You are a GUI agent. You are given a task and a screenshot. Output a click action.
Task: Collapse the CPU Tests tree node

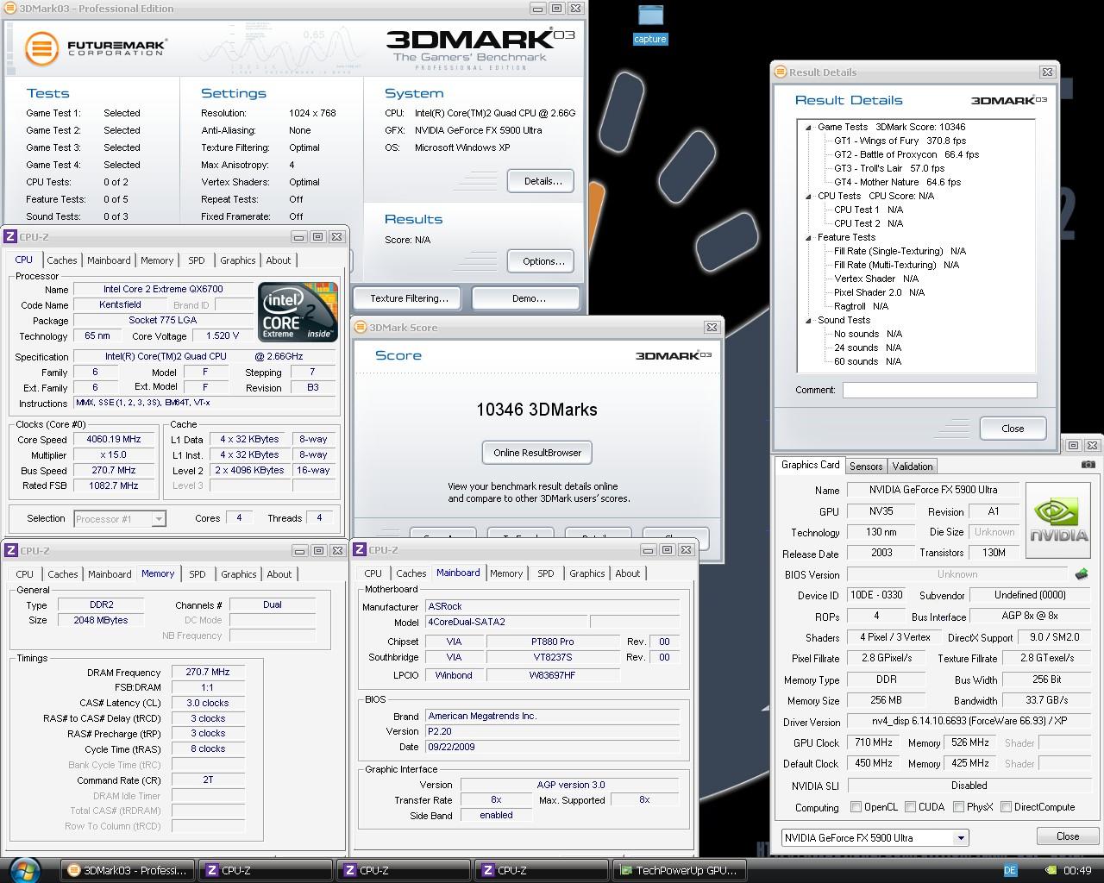[809, 196]
